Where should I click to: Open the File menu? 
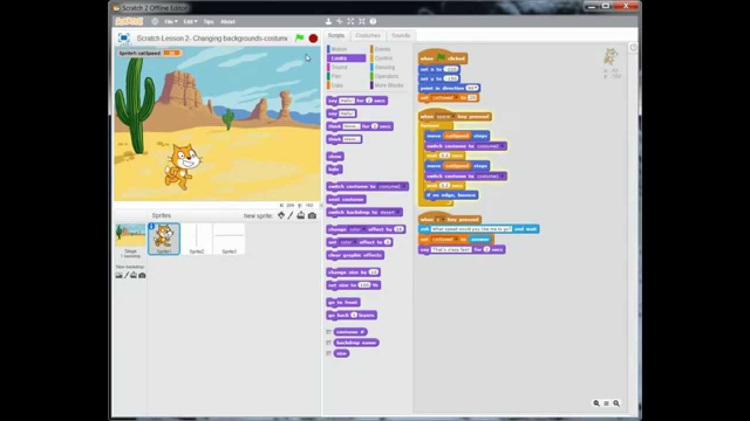point(171,22)
